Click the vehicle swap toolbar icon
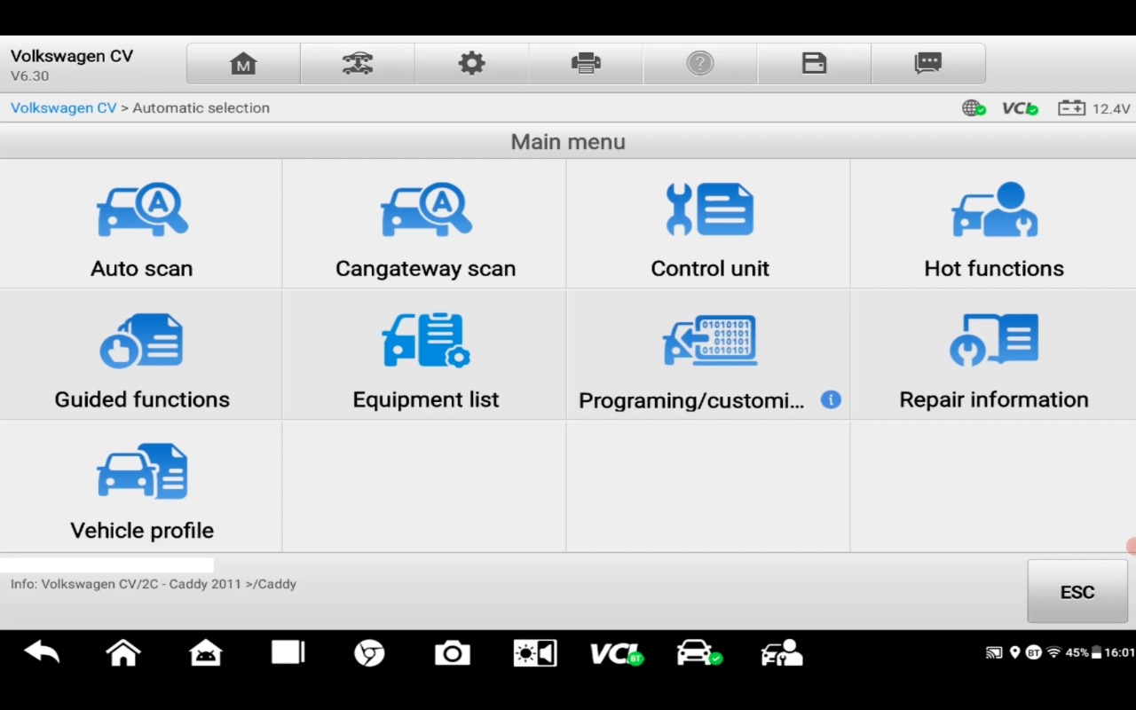1136x710 pixels. (358, 63)
